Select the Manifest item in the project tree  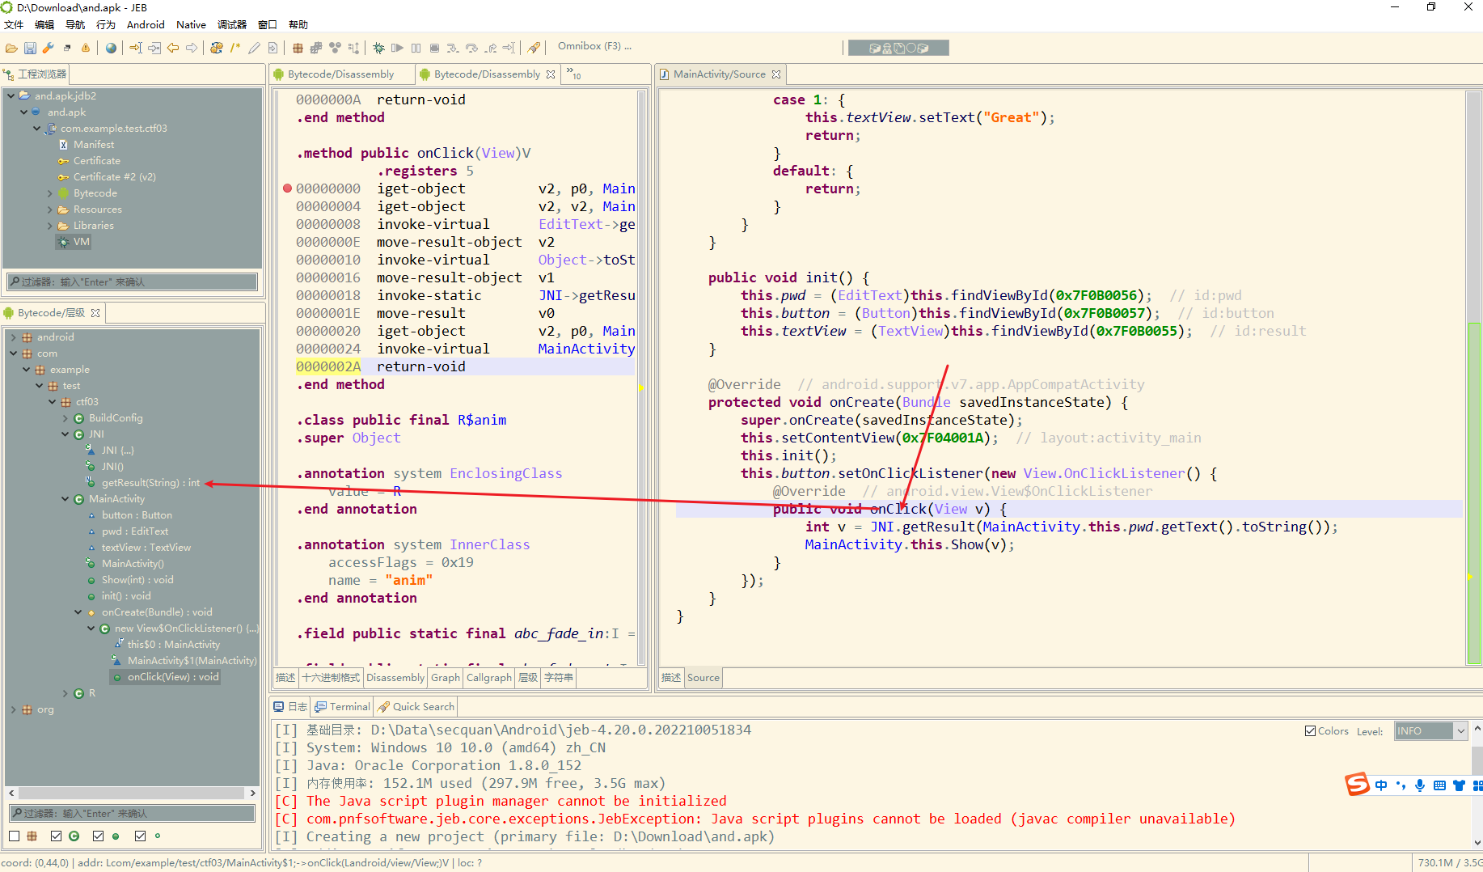94,145
